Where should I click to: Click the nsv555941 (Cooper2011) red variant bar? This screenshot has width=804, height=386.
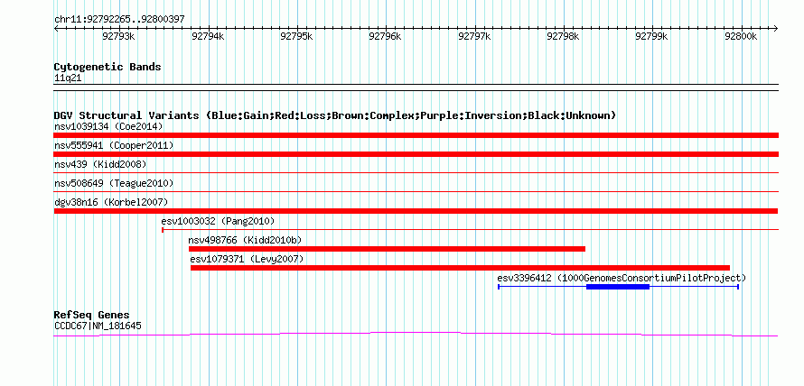pos(416,154)
